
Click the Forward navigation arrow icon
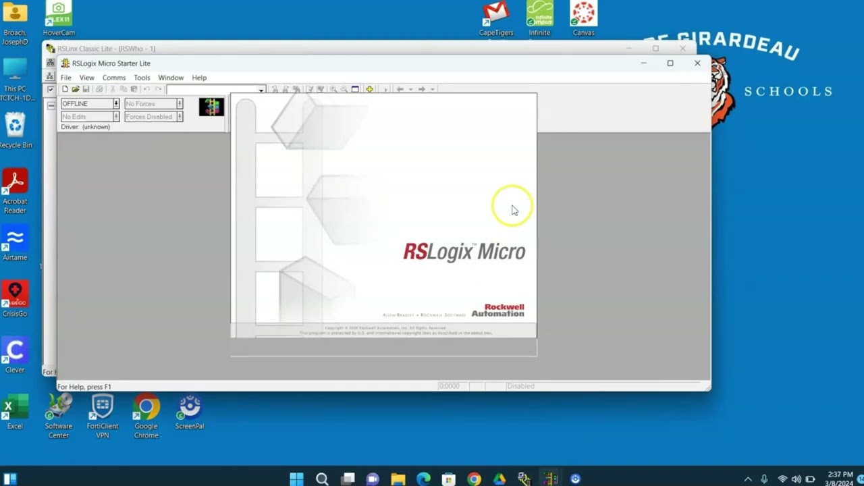click(x=422, y=89)
